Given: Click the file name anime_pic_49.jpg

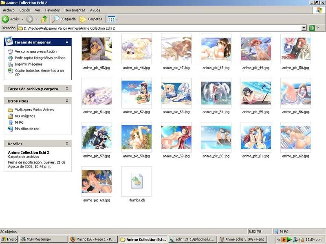Looking at the screenshot, I should pyautogui.click(x=256, y=68).
